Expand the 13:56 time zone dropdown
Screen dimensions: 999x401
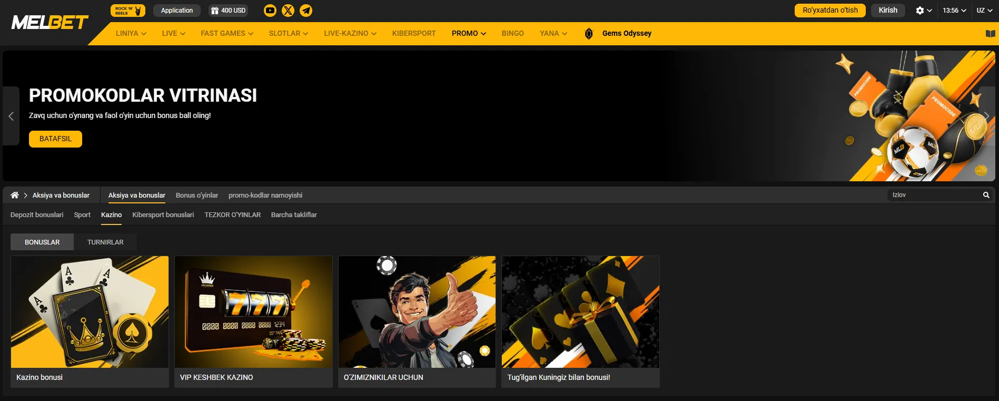point(954,11)
